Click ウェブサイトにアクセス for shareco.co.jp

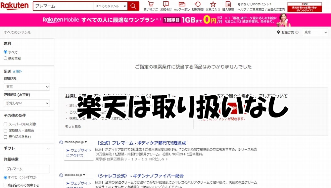pyautogui.click(x=79, y=184)
